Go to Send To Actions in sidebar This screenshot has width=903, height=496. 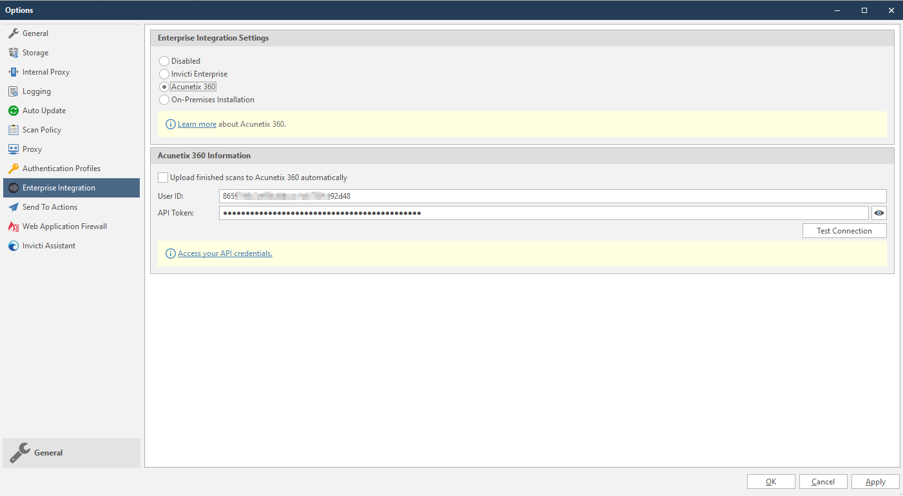click(71, 207)
